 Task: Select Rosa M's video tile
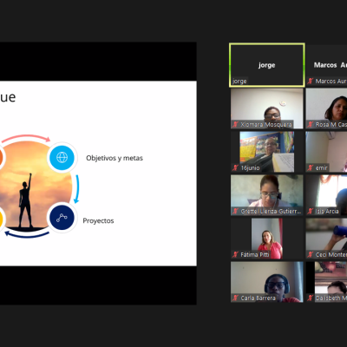pos(326,108)
